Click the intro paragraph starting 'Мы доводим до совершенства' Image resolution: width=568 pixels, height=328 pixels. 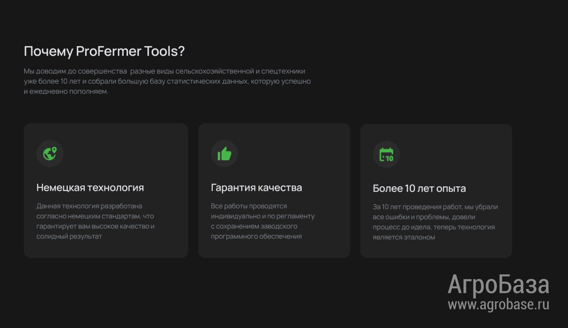coord(167,81)
